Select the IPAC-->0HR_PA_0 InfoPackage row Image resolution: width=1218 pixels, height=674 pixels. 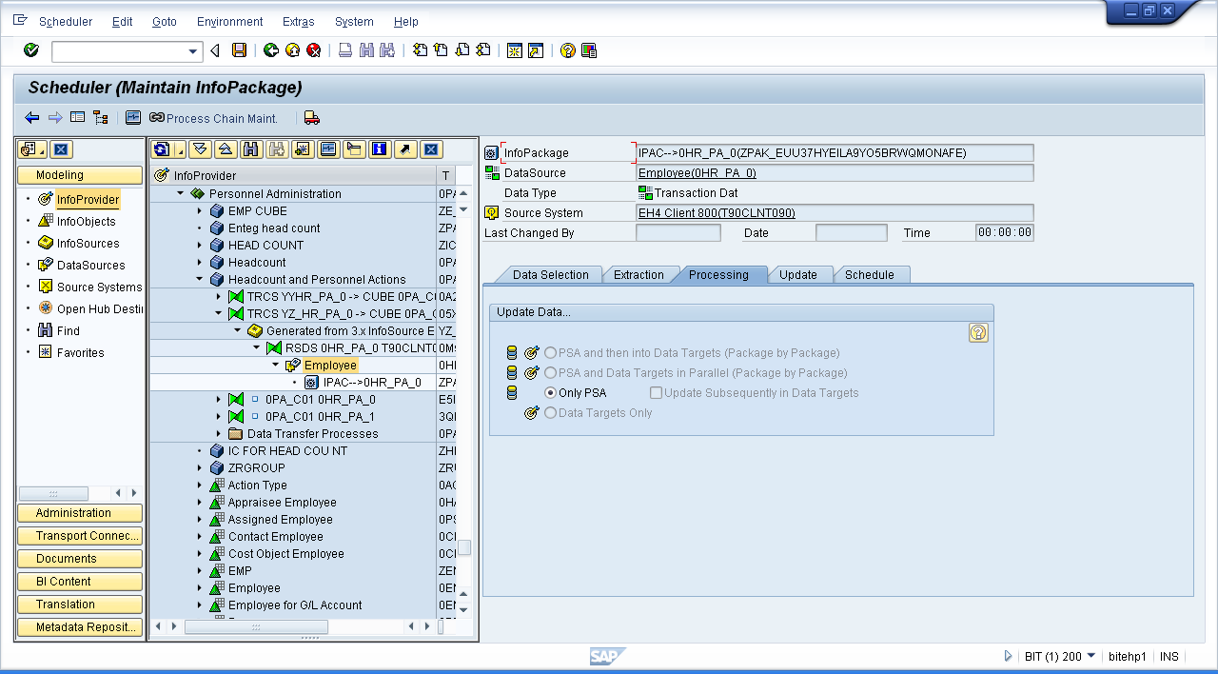click(371, 382)
